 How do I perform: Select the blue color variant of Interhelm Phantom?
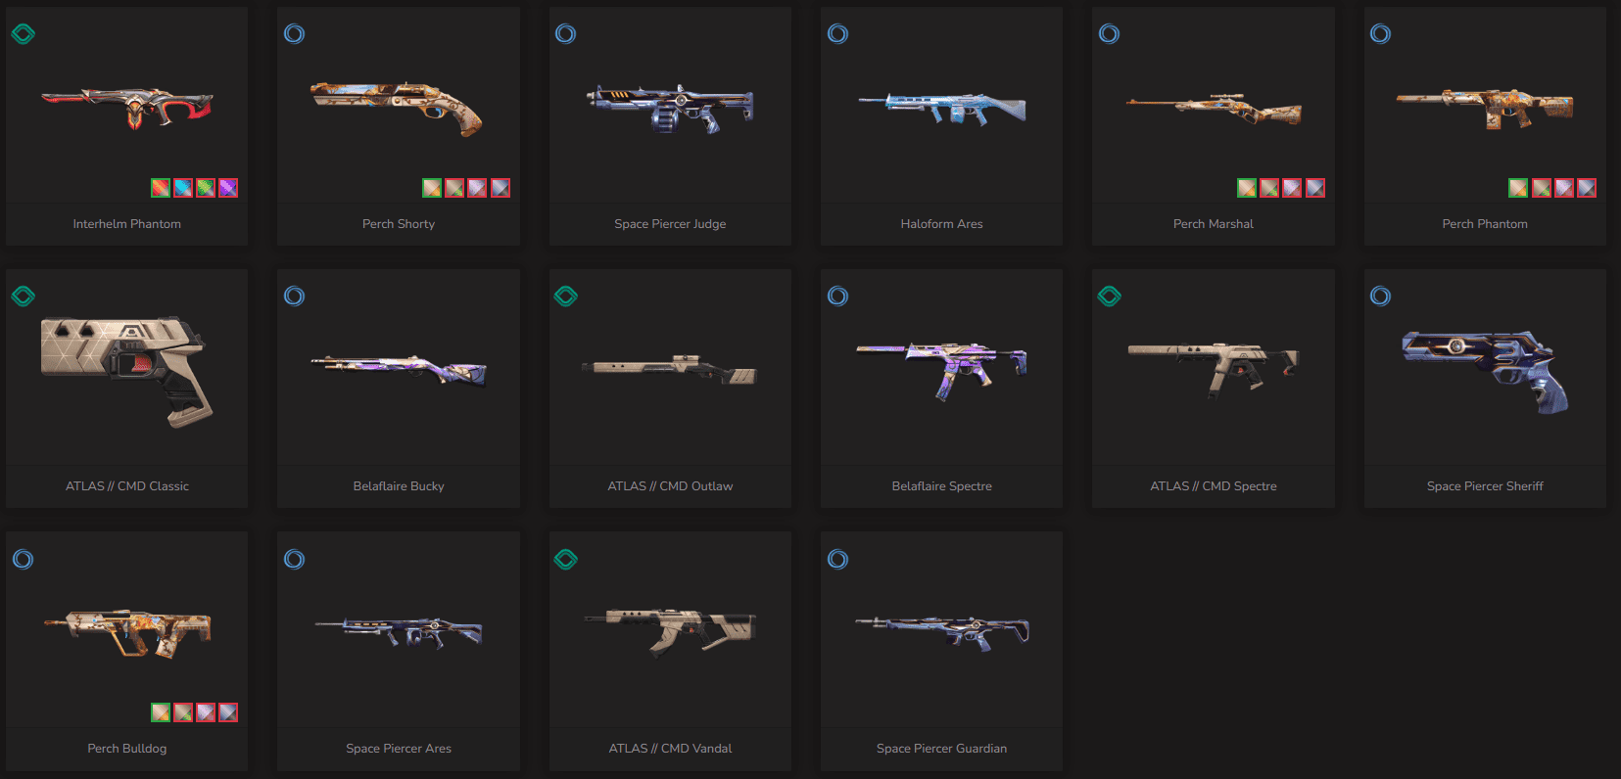[183, 188]
